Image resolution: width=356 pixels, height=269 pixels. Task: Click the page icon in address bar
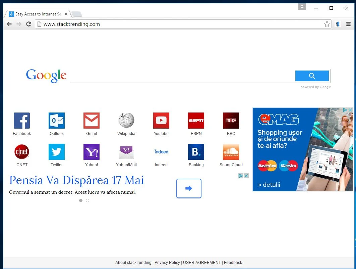coord(39,24)
